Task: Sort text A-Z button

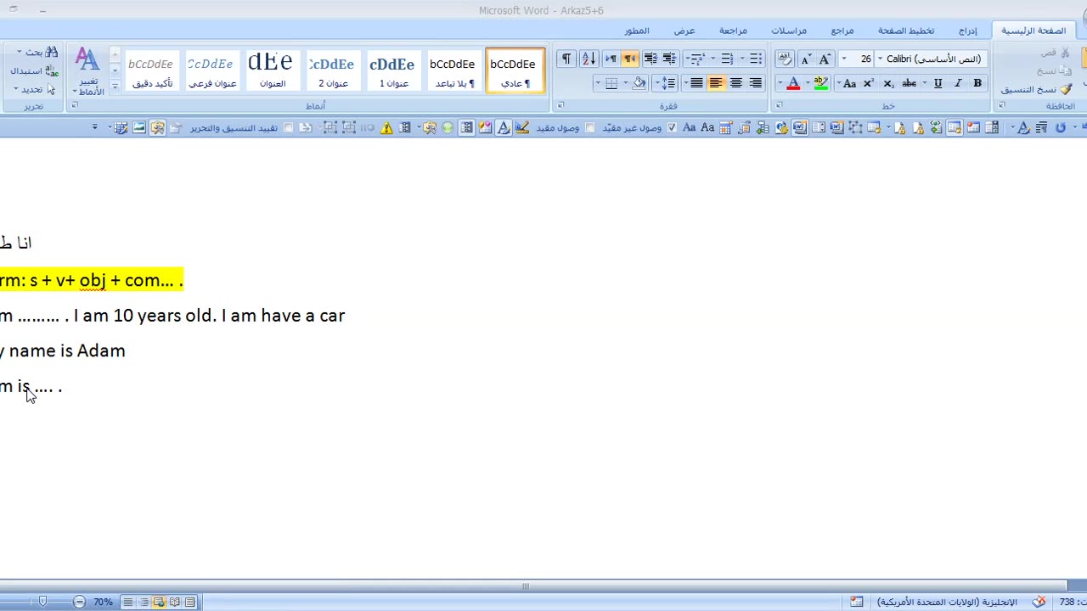Action: coord(589,59)
